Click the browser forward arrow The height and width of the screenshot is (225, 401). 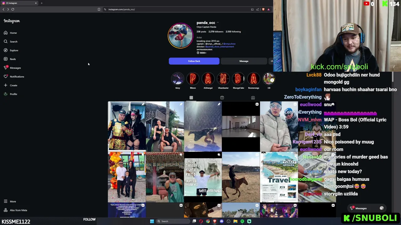[8, 9]
